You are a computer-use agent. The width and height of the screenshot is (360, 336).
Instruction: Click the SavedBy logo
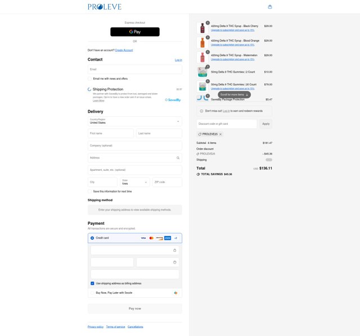coord(173,100)
